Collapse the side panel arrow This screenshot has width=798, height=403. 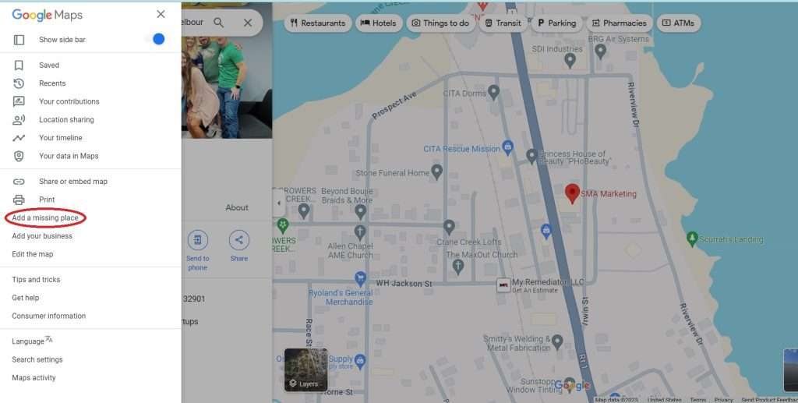[278, 203]
